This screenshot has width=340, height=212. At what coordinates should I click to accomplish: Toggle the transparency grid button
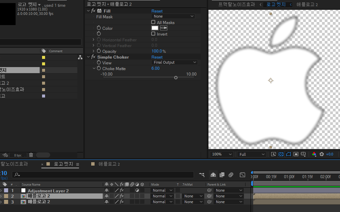(x=281, y=154)
